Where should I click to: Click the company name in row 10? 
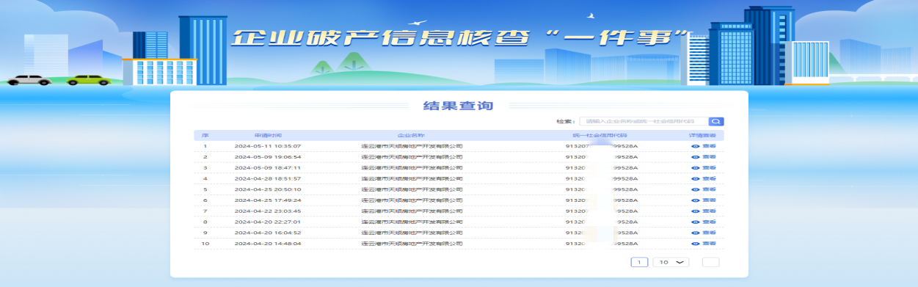pos(412,243)
